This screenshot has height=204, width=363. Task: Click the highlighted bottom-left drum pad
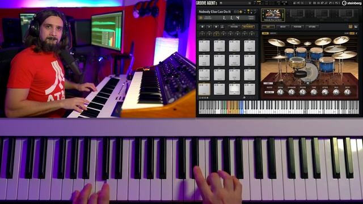coord(204,90)
